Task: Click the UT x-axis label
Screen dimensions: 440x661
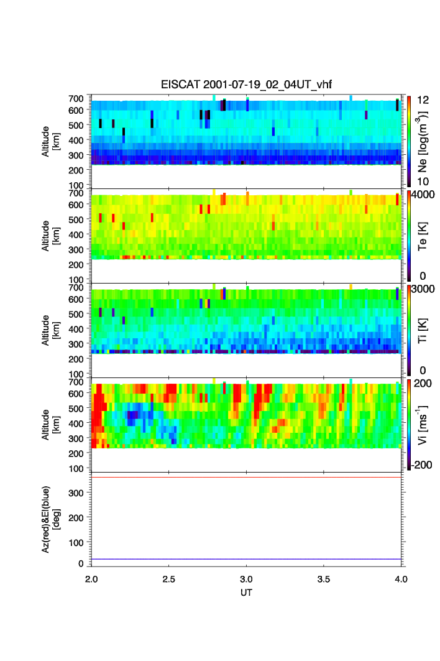Action: [247, 593]
